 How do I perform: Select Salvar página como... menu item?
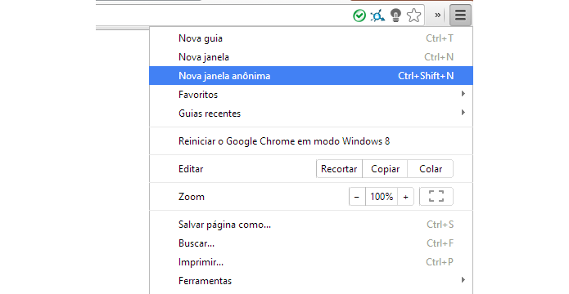(311, 225)
